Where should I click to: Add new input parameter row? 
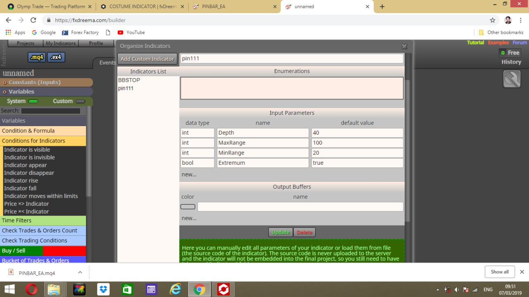point(189,174)
